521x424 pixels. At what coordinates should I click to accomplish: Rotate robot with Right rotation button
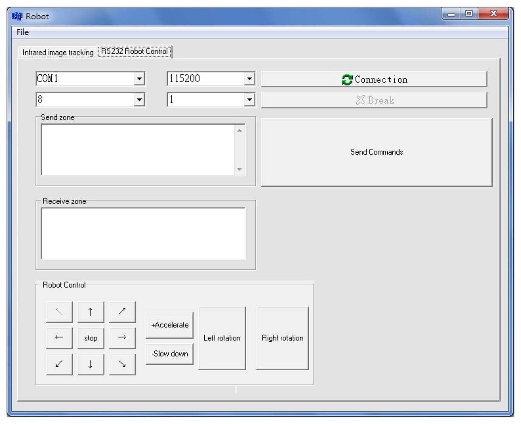pyautogui.click(x=282, y=338)
